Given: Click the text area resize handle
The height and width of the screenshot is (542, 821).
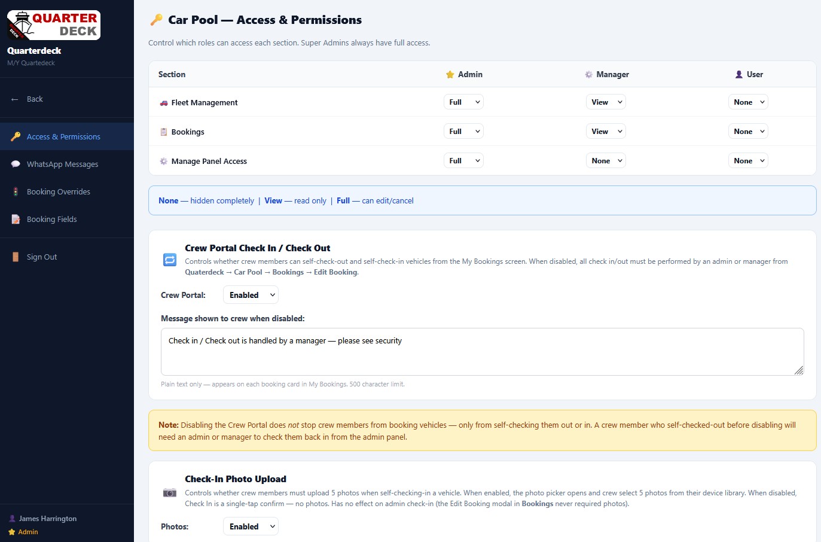Looking at the screenshot, I should click(x=799, y=370).
